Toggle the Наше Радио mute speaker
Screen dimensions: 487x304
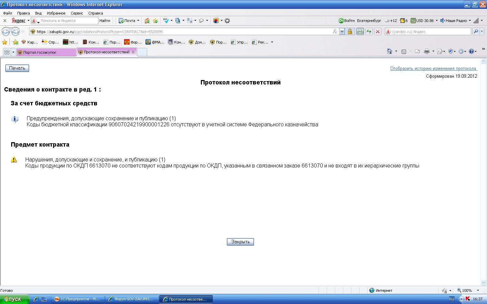(x=442, y=21)
